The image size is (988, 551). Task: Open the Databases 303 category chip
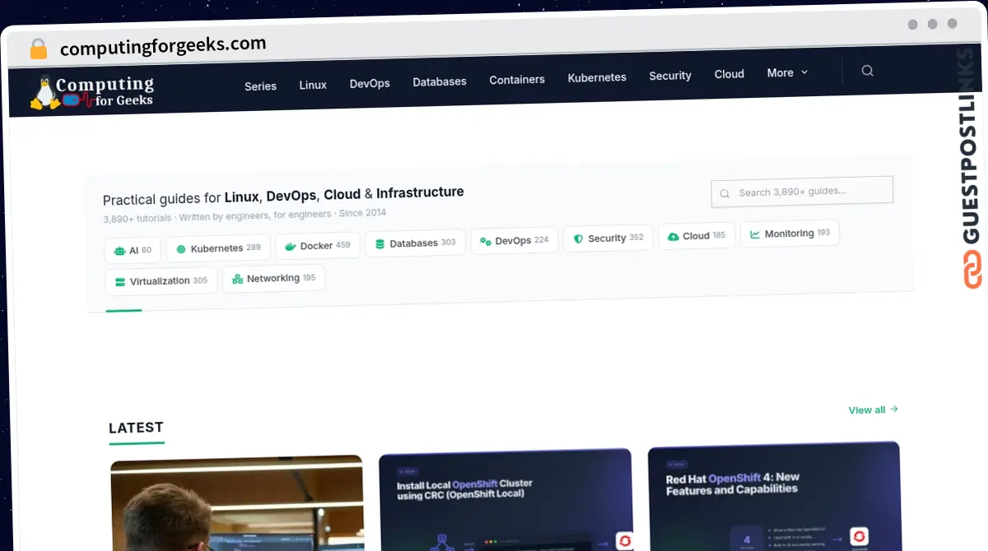(x=415, y=243)
